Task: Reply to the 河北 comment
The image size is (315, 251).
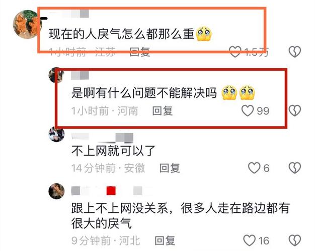Action: (165, 240)
